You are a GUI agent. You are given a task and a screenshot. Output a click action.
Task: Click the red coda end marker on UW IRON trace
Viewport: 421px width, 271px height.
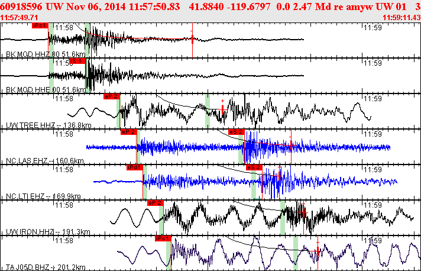(x=303, y=213)
